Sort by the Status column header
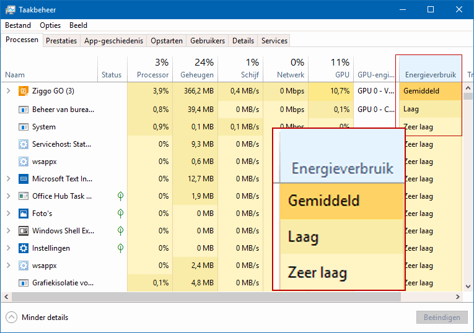The image size is (474, 333). [112, 69]
